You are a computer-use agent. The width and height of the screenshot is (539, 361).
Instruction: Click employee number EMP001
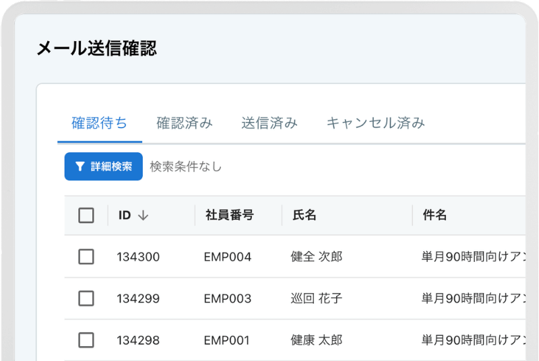click(x=226, y=340)
